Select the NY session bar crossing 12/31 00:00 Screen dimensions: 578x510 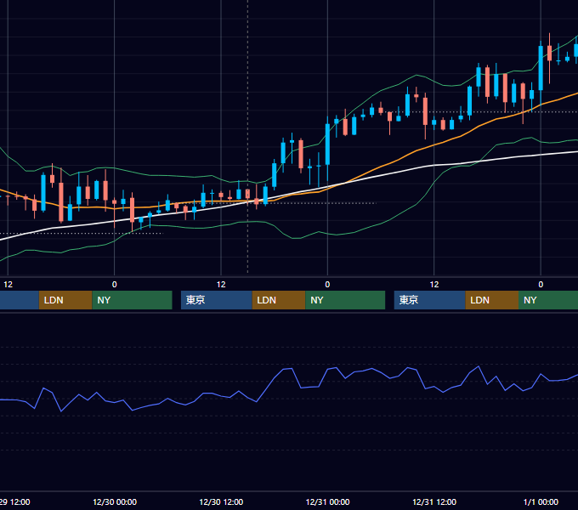point(345,300)
